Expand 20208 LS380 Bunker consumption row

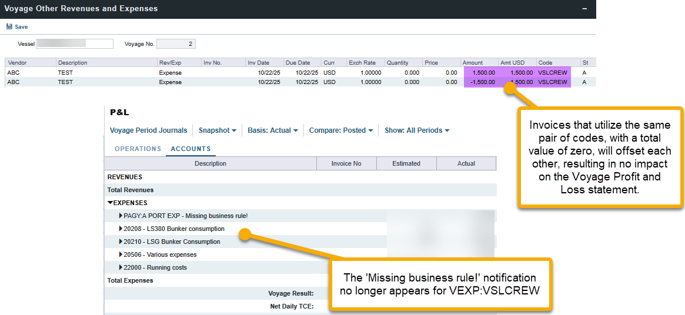pyautogui.click(x=121, y=229)
